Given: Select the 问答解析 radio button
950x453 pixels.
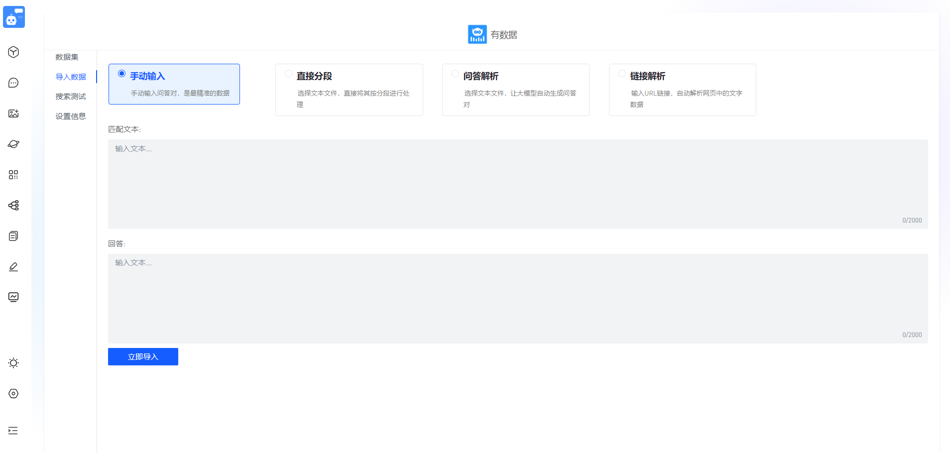Looking at the screenshot, I should coord(455,74).
